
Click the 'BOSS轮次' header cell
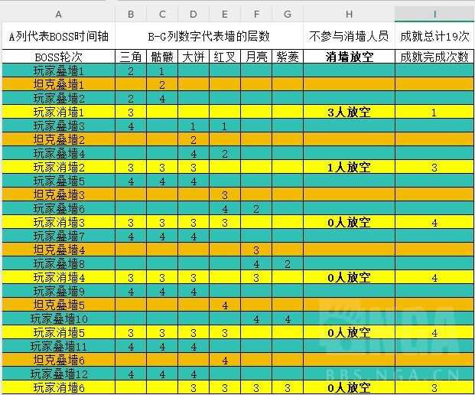point(58,57)
